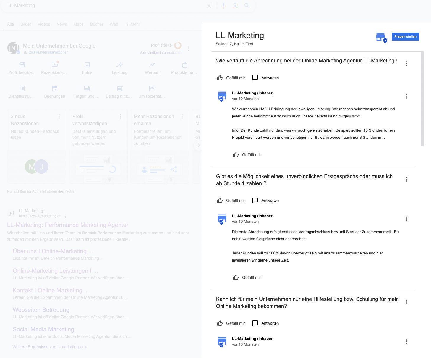Open options menu for Erstgespräch question
Viewport: 431px width, 358px height.
click(407, 179)
